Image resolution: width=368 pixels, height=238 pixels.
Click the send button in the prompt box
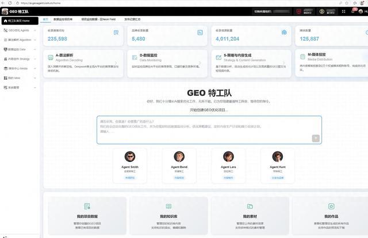(x=316, y=138)
